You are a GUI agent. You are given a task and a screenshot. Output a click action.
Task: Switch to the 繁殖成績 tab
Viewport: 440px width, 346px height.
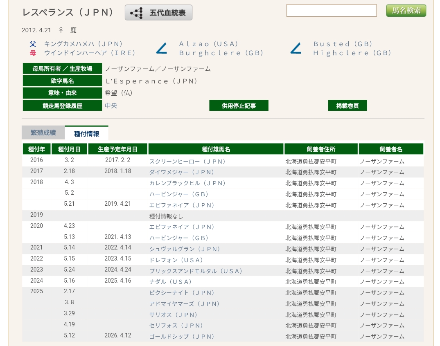point(43,133)
